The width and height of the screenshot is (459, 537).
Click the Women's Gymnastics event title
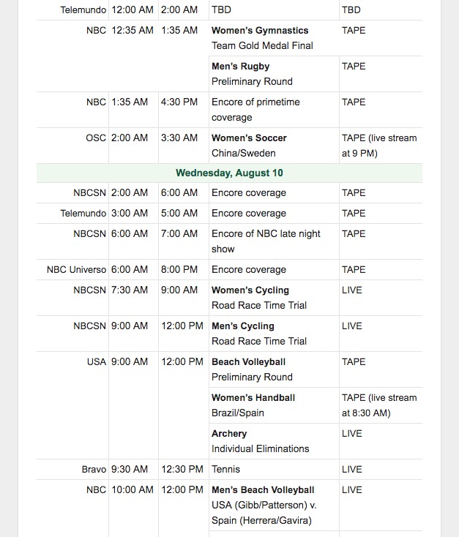(x=260, y=31)
